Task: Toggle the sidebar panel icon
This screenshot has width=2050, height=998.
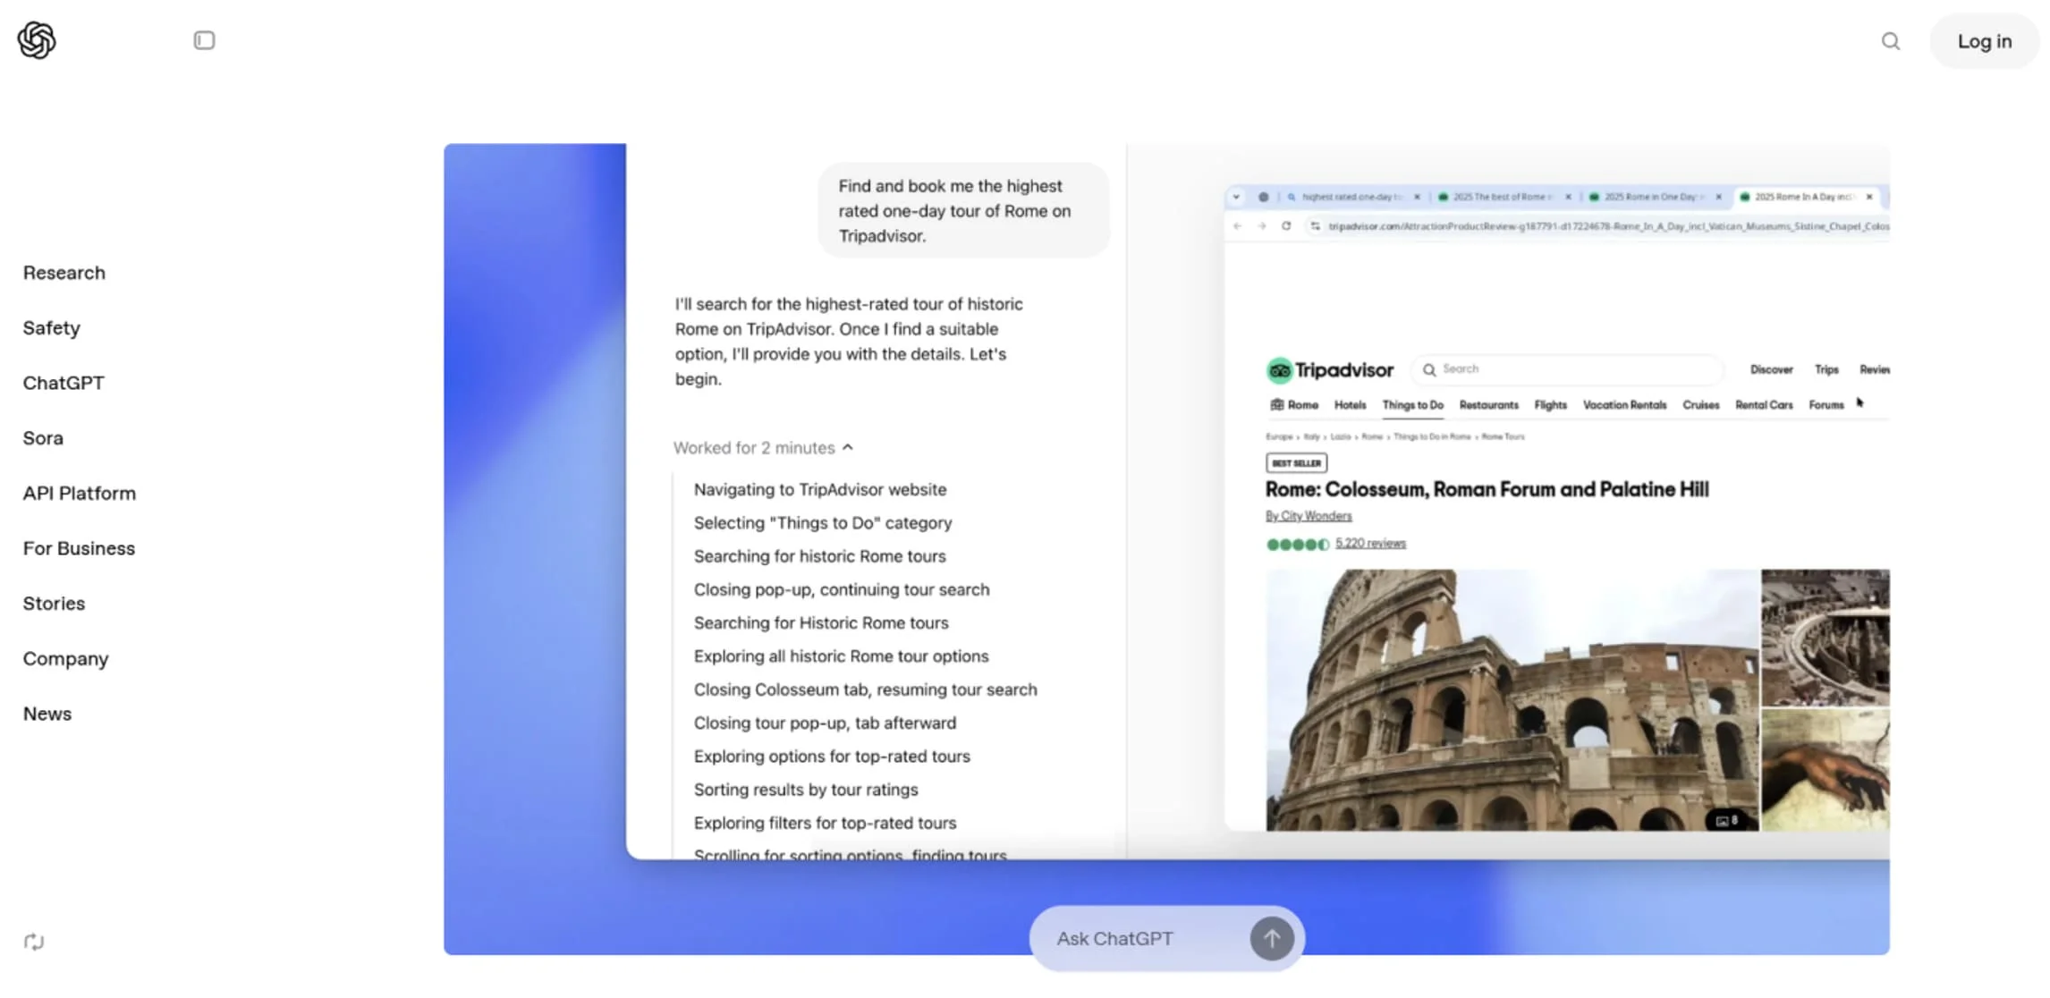Action: click(x=203, y=40)
